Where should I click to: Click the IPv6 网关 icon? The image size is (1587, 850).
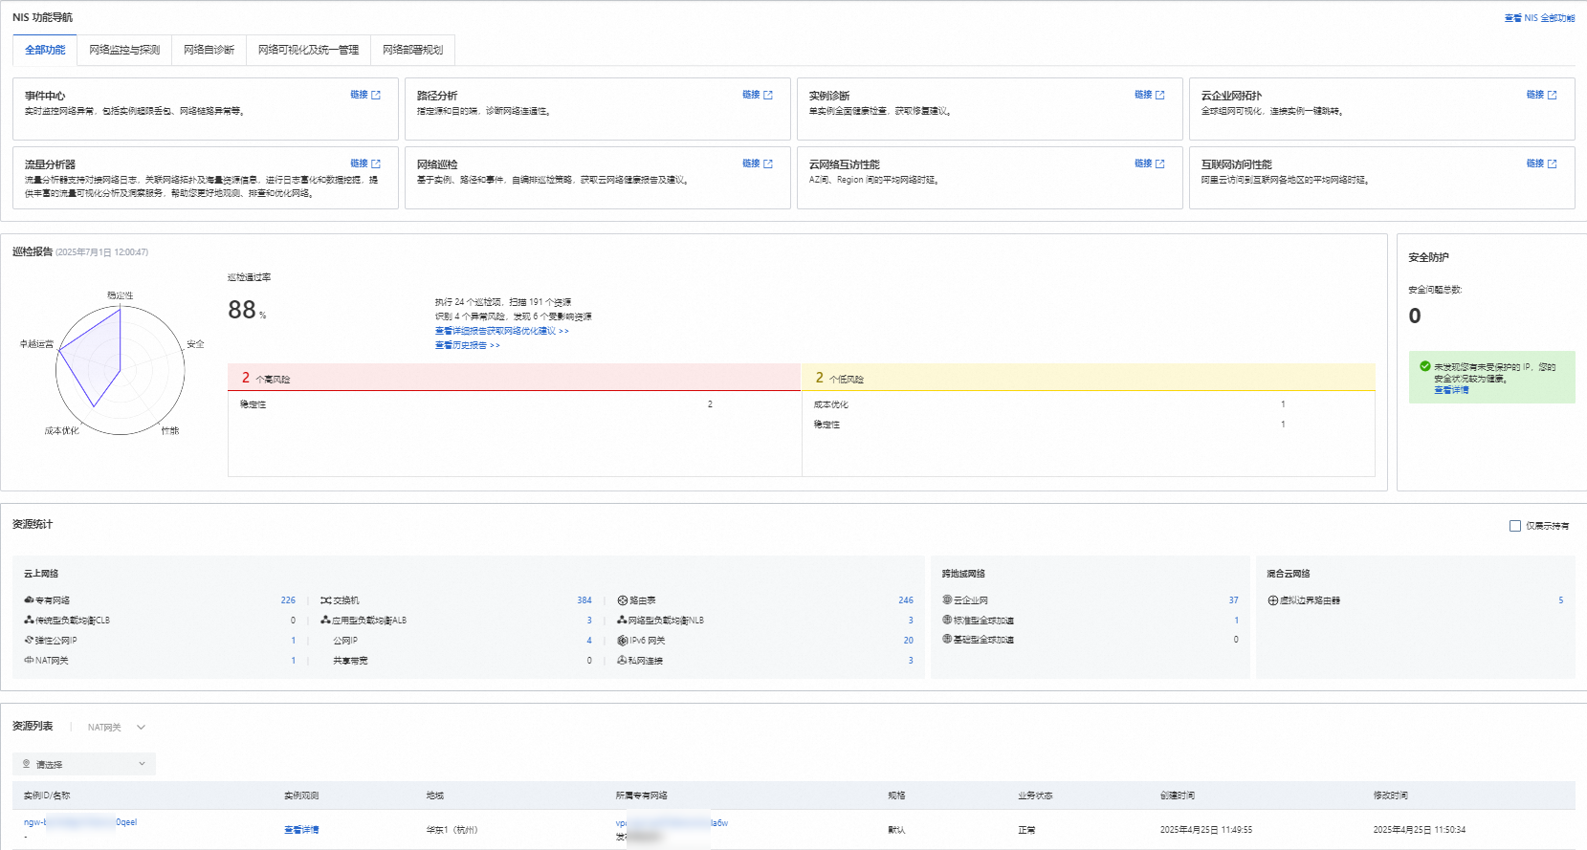tap(623, 641)
